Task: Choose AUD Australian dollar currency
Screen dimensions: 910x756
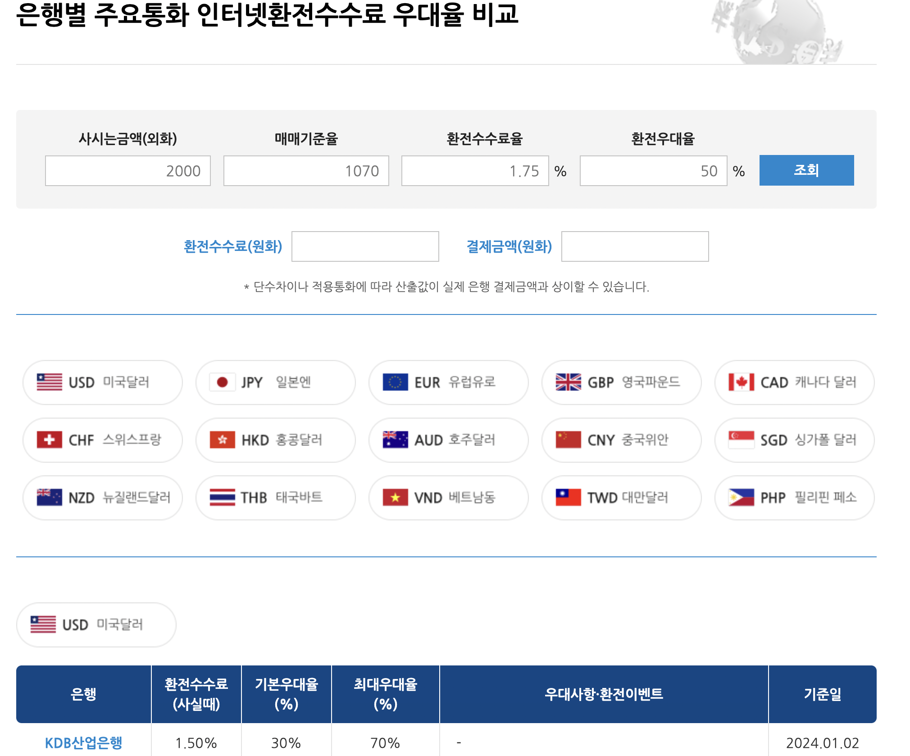Action: [448, 440]
